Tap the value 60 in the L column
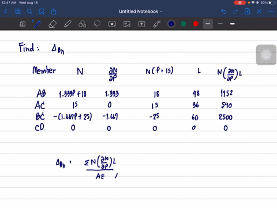Image resolution: width=277 pixels, height=208 pixels. (x=195, y=117)
